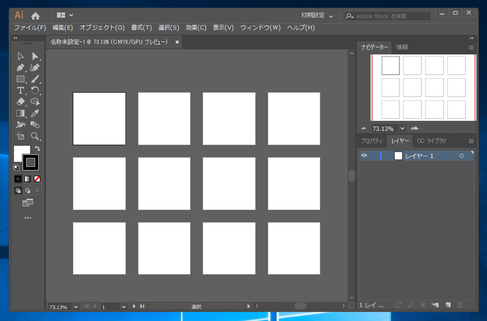Swap fill and stroke colors arrow
The width and height of the screenshot is (487, 321).
tap(37, 148)
